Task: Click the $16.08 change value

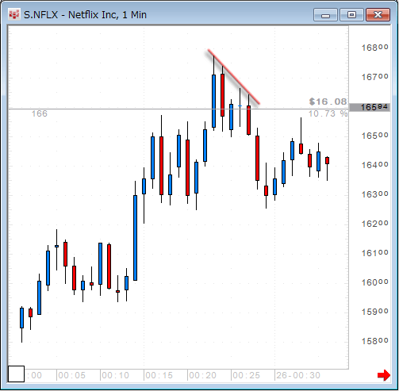Action: pyautogui.click(x=328, y=102)
